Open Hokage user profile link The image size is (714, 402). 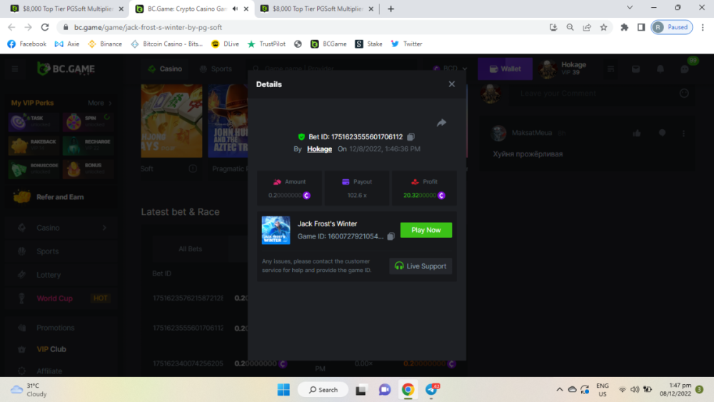(319, 149)
